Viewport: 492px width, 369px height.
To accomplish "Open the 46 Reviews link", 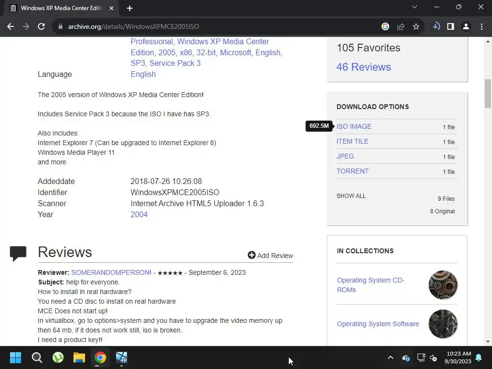I will 364,67.
